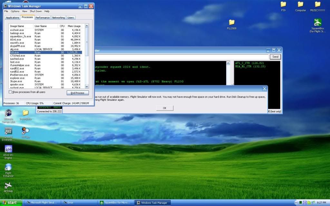Open the Flight Enhancer desktop shortcut

click(8, 167)
